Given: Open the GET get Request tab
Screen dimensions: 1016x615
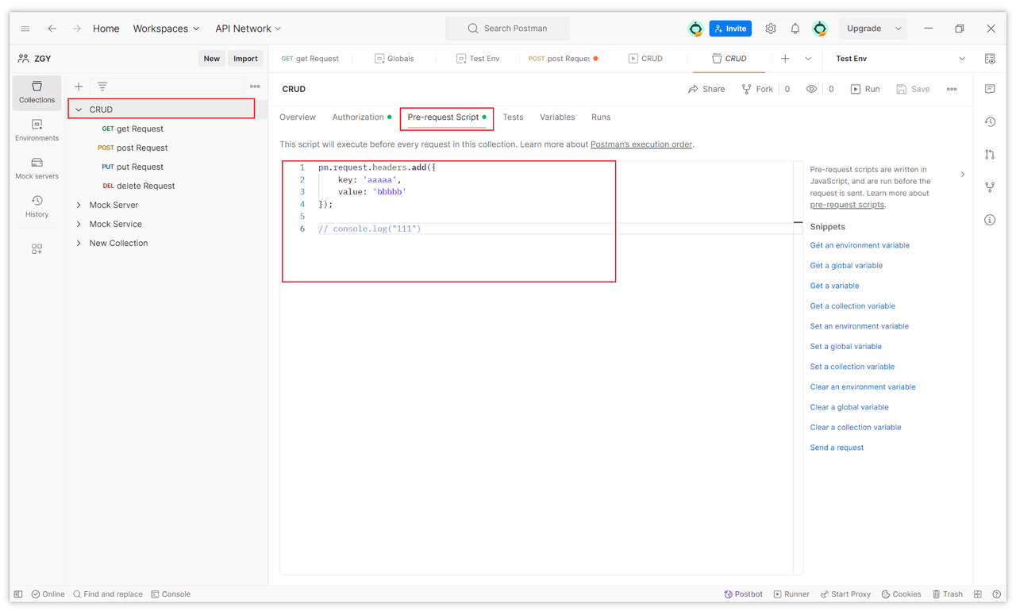Looking at the screenshot, I should click(310, 59).
